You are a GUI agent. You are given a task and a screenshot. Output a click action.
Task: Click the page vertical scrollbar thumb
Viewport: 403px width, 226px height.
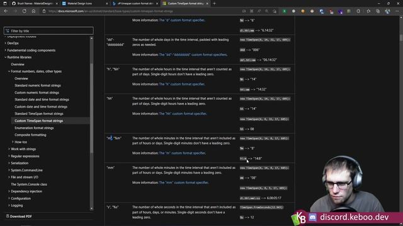click(x=401, y=38)
